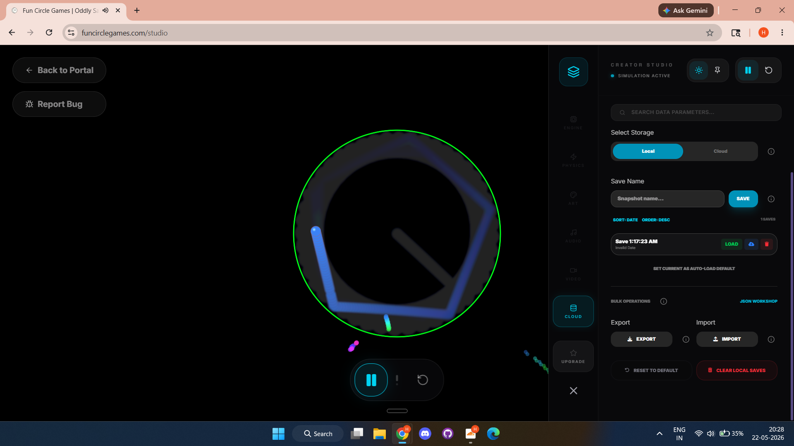Viewport: 794px width, 446px height.
Task: Show info for Save Name
Action: (771, 199)
